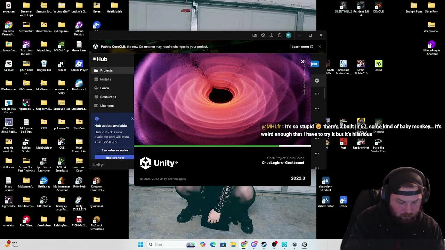Launch Redact desktop shortcut

[62, 66]
